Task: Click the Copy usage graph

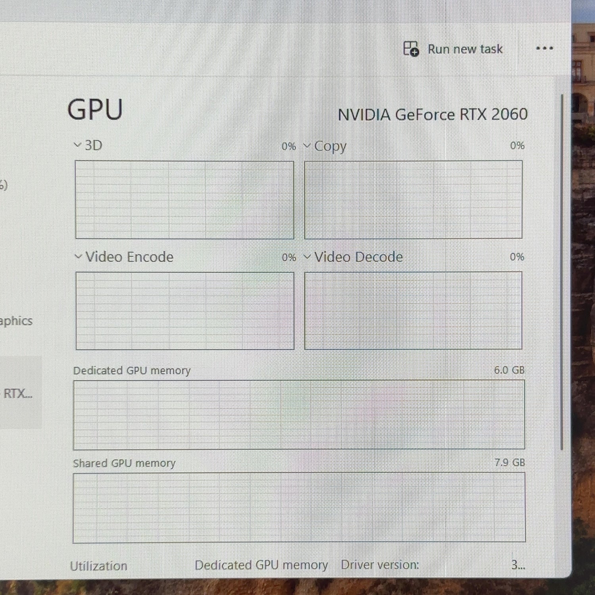Action: (x=413, y=199)
